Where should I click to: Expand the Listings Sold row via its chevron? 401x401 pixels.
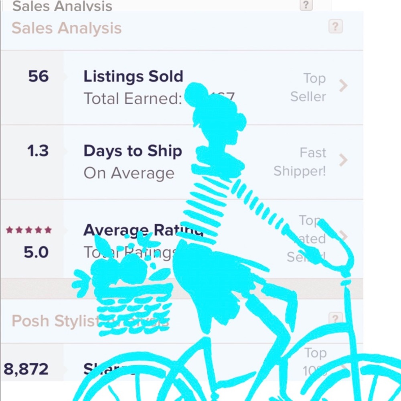tap(344, 86)
